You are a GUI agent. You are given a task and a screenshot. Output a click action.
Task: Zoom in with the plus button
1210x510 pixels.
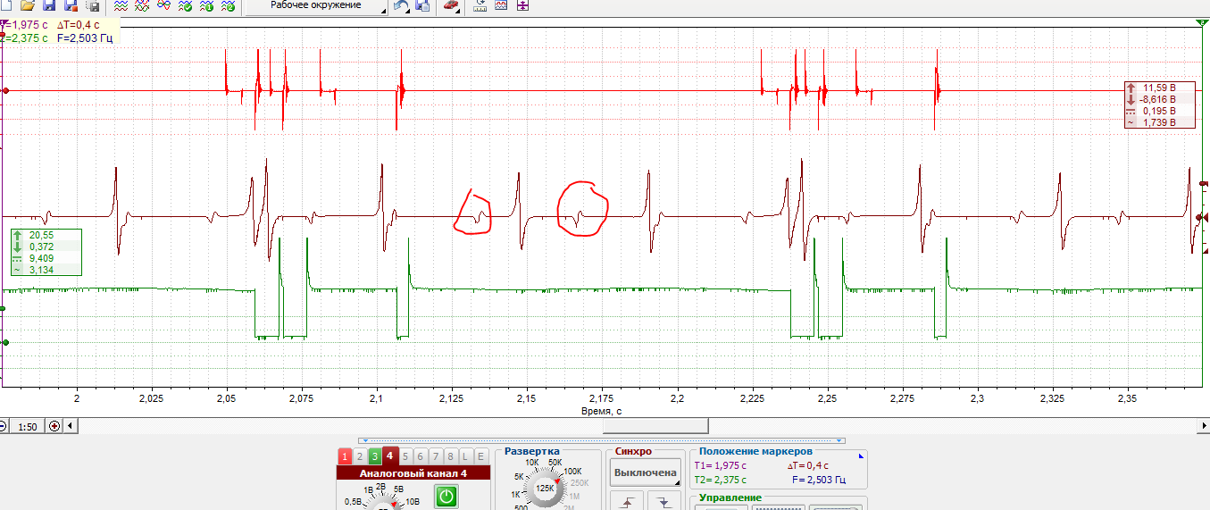pyautogui.click(x=55, y=427)
